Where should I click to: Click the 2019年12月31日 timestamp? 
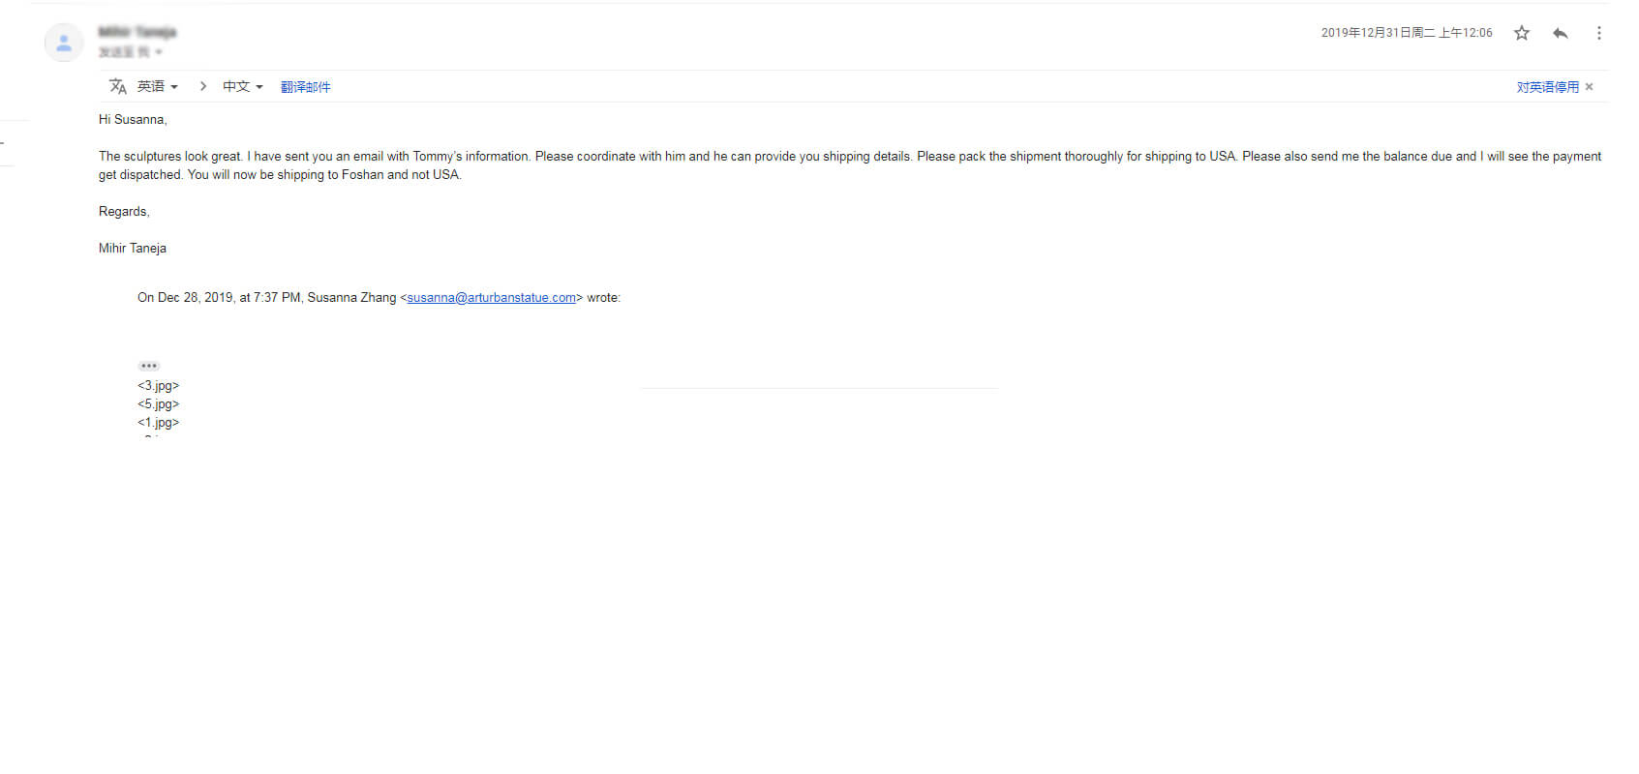(1406, 33)
